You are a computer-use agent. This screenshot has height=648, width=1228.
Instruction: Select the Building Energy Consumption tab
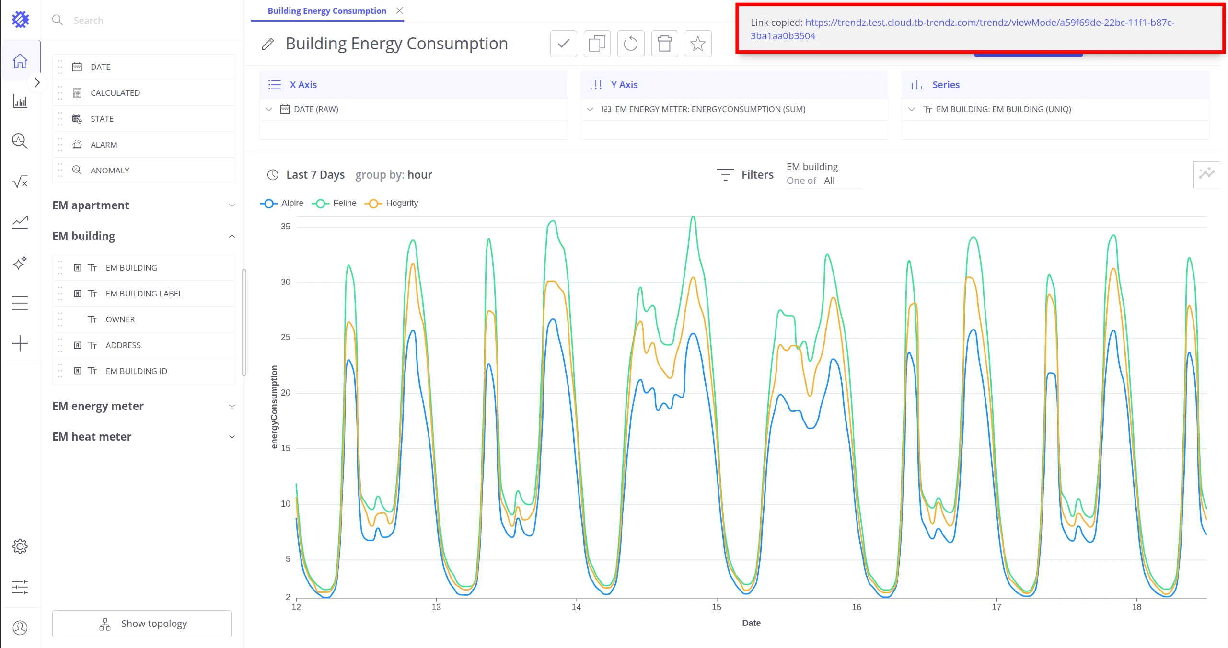click(x=327, y=11)
